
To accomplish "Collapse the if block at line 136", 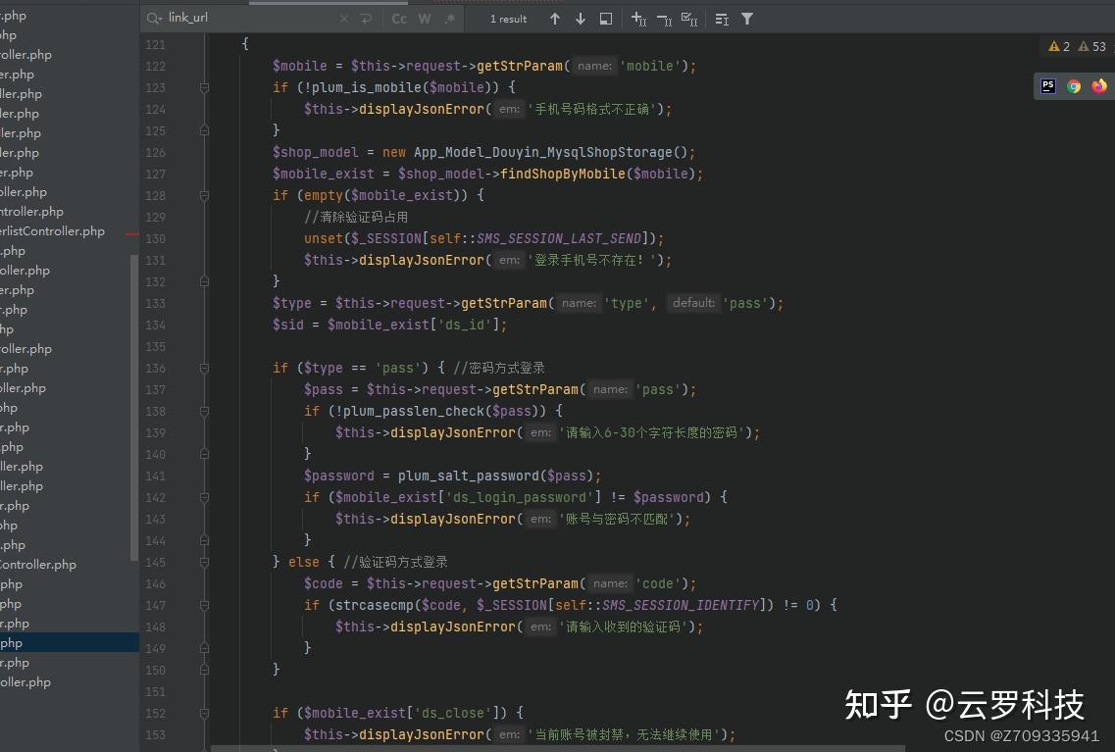I will [204, 369].
